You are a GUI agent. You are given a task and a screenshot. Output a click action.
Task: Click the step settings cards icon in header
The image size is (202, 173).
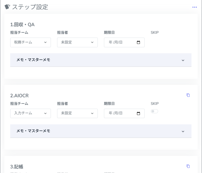click(7, 7)
